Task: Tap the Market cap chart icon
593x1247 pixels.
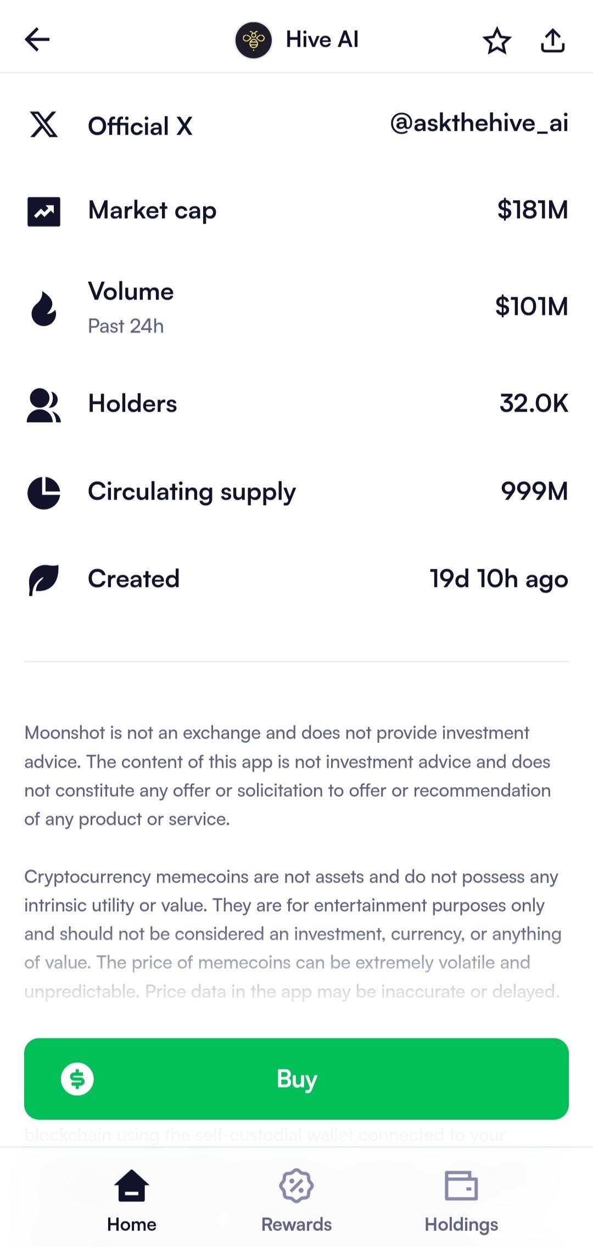Action: [44, 212]
